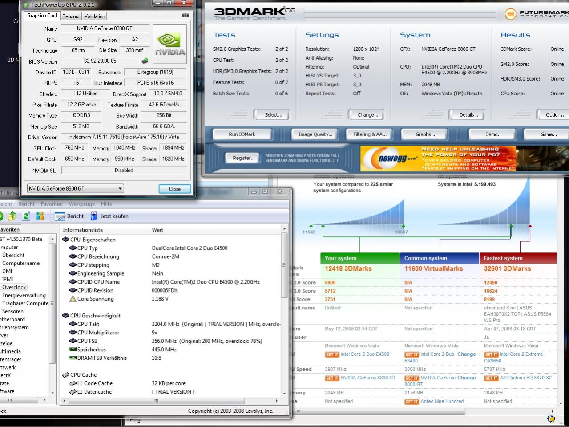Click the CPU-Eigenschaften section icon
Screen dimensions: 569x427
point(66,240)
